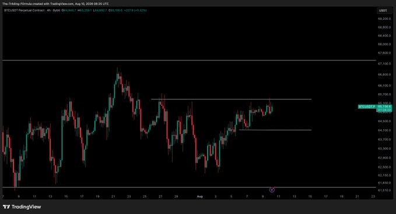The width and height of the screenshot is (396, 214).
Task: Click the current price 65,156.6 badge
Action: 384,106
